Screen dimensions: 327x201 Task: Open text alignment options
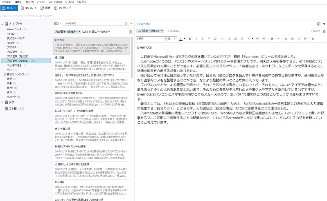pos(250,39)
